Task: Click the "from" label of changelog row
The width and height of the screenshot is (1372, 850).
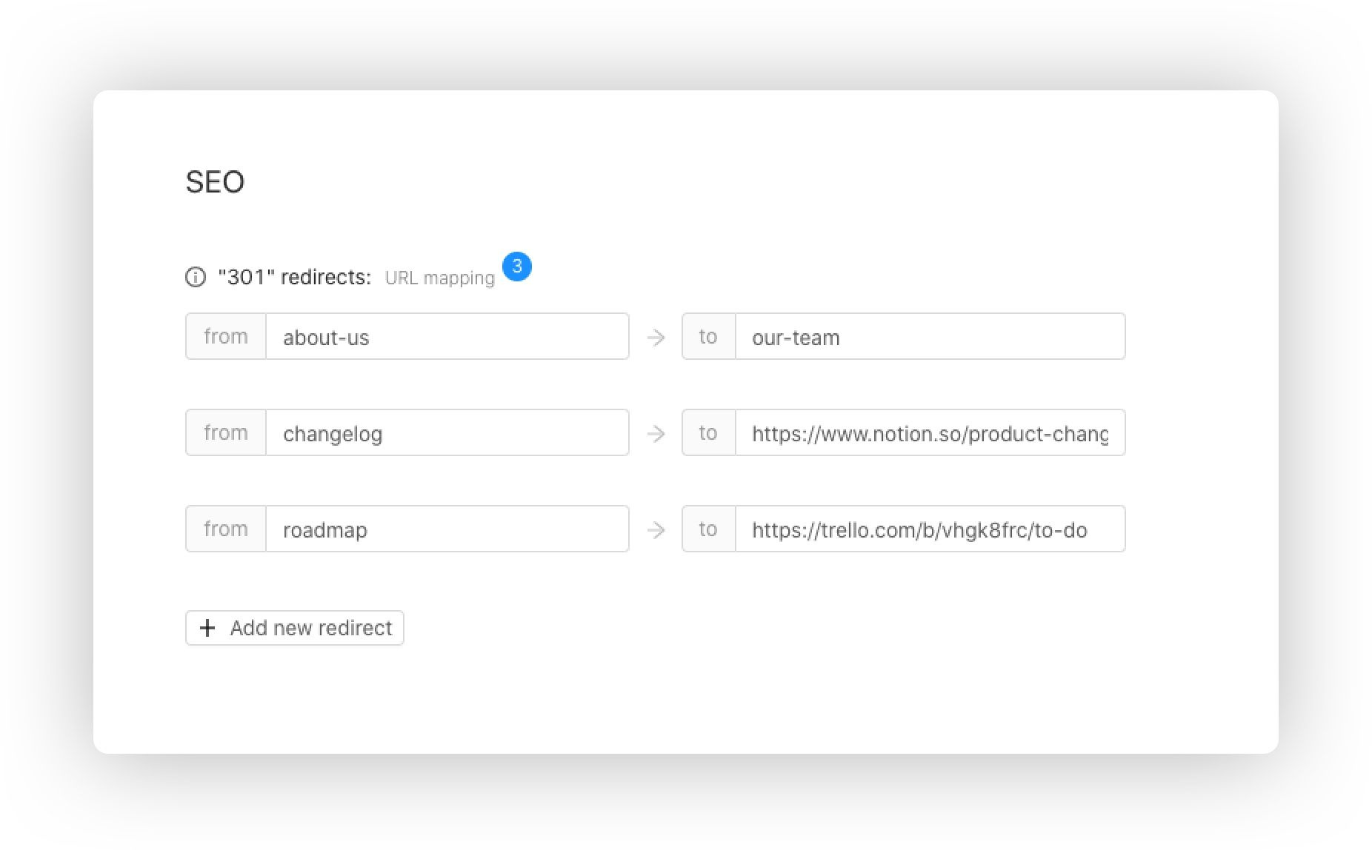Action: point(226,433)
